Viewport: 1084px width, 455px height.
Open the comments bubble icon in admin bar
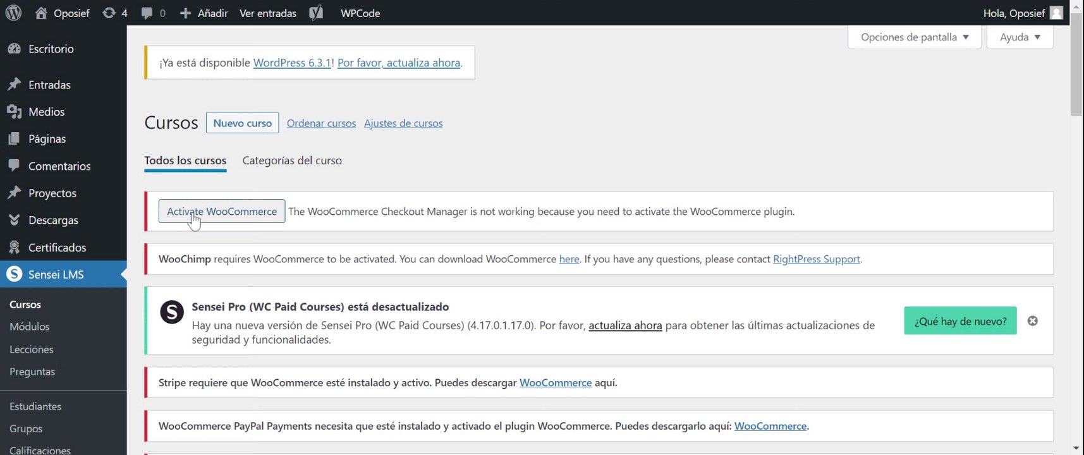(x=147, y=13)
